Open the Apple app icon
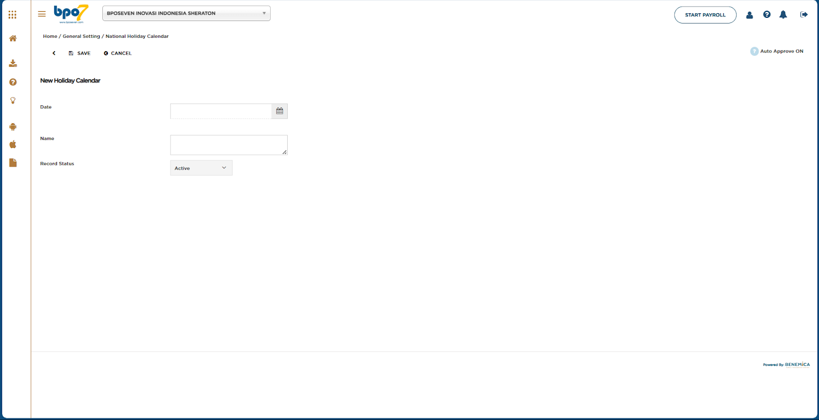Image resolution: width=819 pixels, height=420 pixels. click(x=13, y=145)
